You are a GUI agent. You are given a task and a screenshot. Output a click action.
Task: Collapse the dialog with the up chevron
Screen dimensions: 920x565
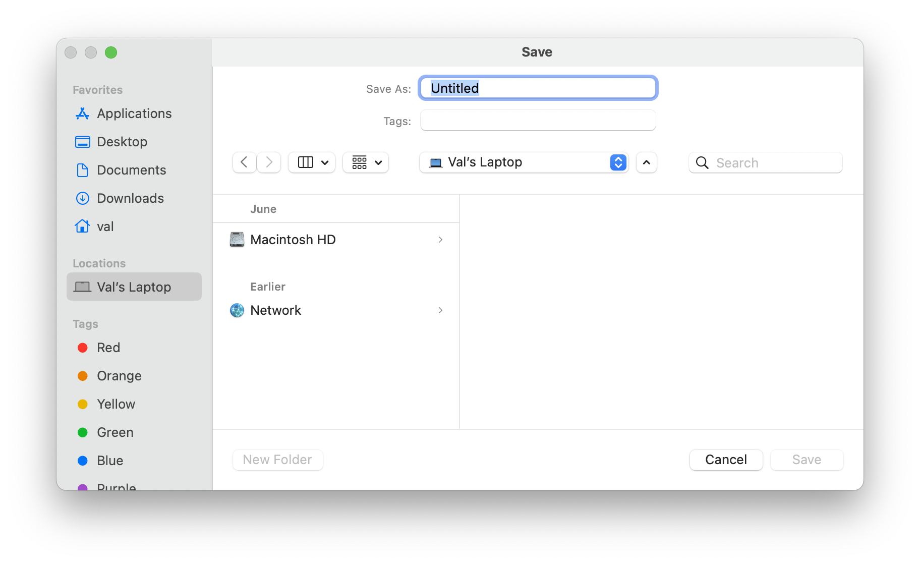(646, 162)
